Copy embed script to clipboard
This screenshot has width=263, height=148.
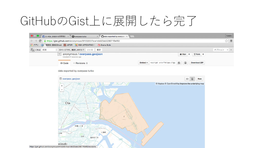click(x=179, y=63)
